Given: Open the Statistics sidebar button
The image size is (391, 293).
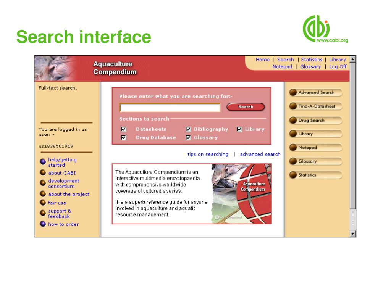Looking at the screenshot, I should [x=316, y=175].
